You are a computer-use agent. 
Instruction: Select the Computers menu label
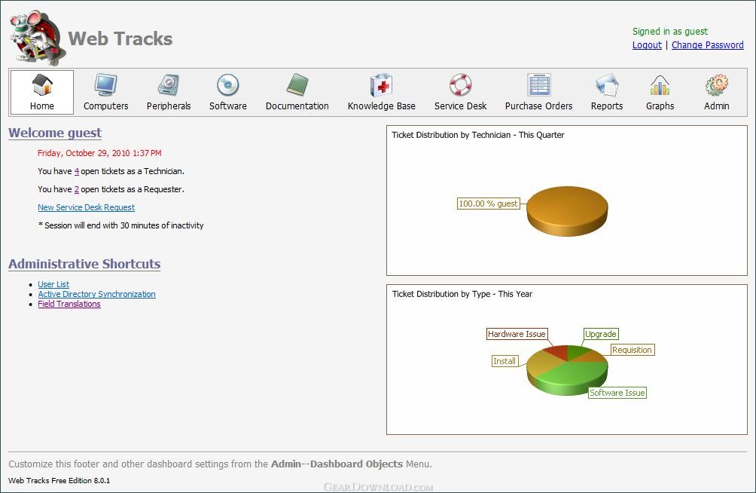[105, 106]
